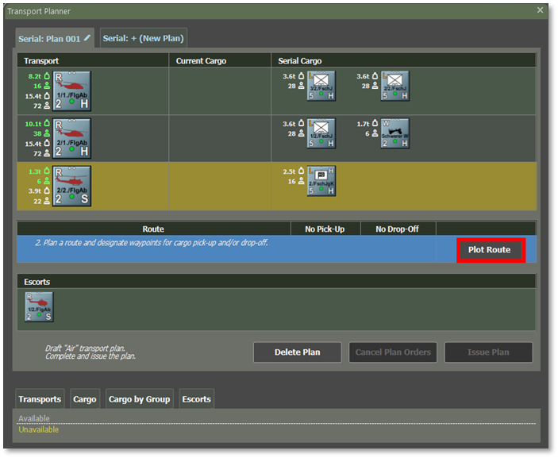Switch to the Transports tab
This screenshot has height=458, width=558.
pyautogui.click(x=40, y=399)
